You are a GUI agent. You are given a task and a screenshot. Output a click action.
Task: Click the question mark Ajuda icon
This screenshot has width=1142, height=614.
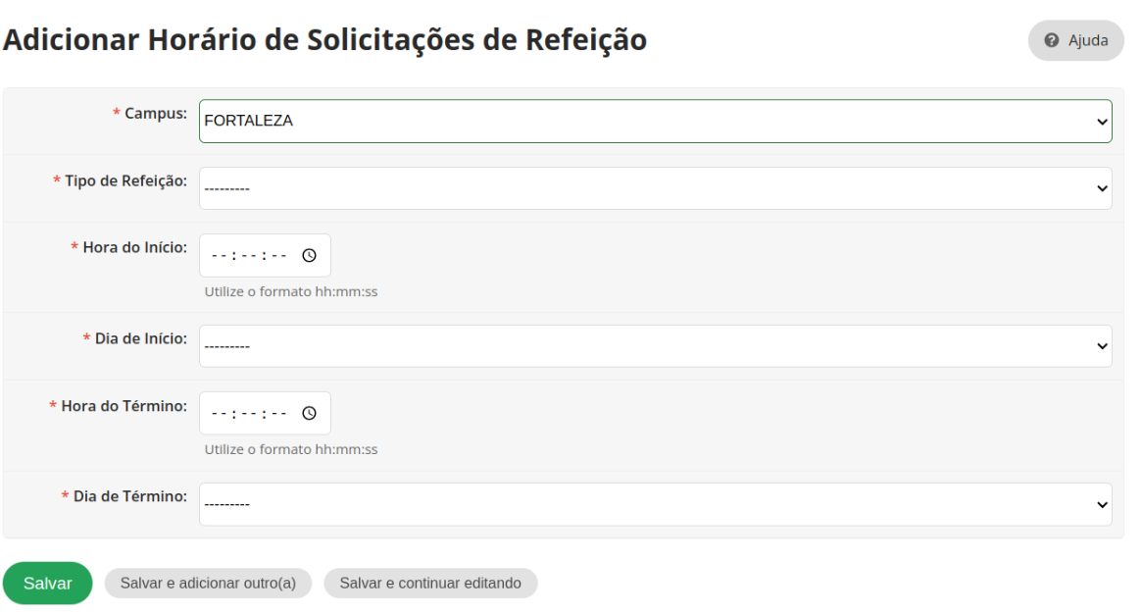tap(1052, 41)
